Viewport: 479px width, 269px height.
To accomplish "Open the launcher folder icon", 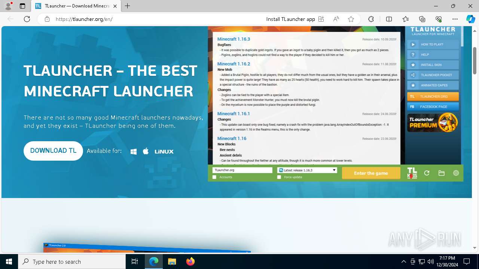I will tap(442, 173).
